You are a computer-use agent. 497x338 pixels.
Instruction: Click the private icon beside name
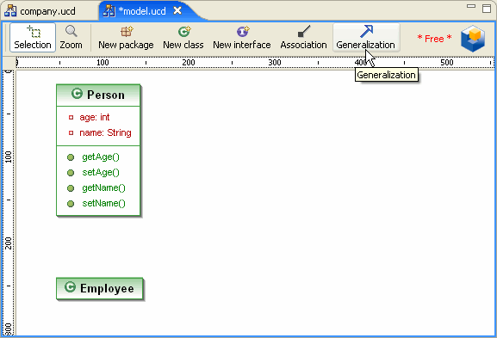[71, 133]
